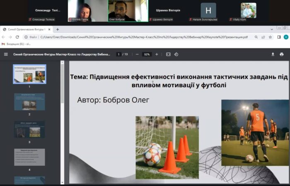
Task: Rotate the PDF document counterclockwise
Action: [x=176, y=54]
